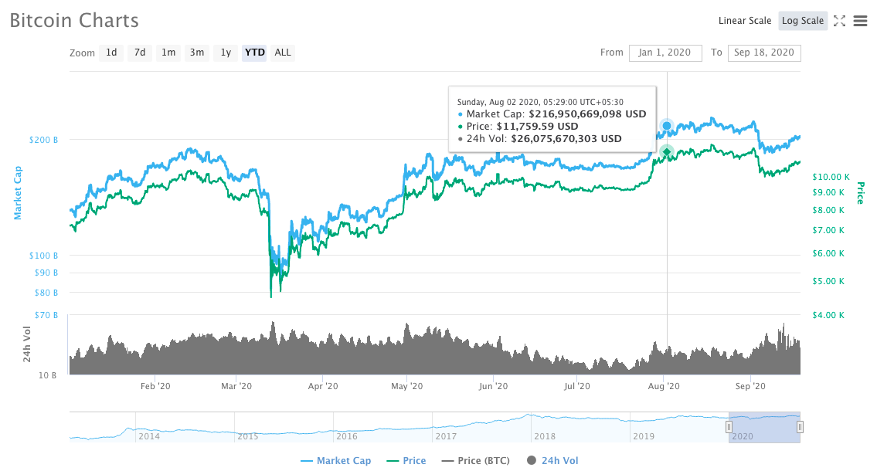Screen dimensions: 877x471
Task: Click the right navigator range handle
Action: [x=800, y=427]
